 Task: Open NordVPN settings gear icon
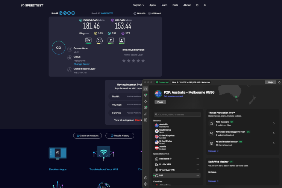tap(146, 184)
